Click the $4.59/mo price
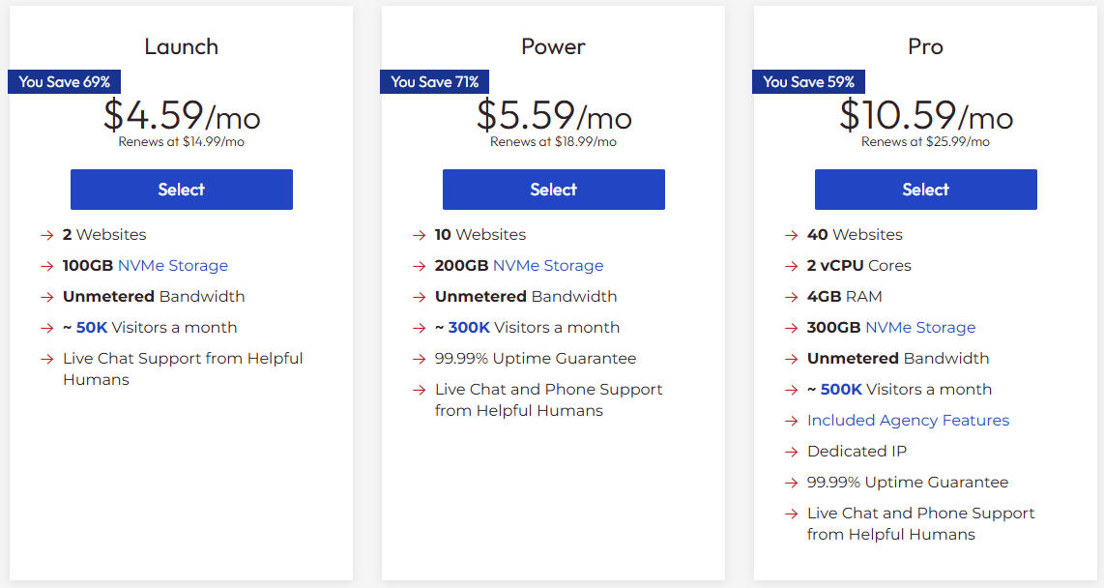1104x588 pixels. coord(182,115)
